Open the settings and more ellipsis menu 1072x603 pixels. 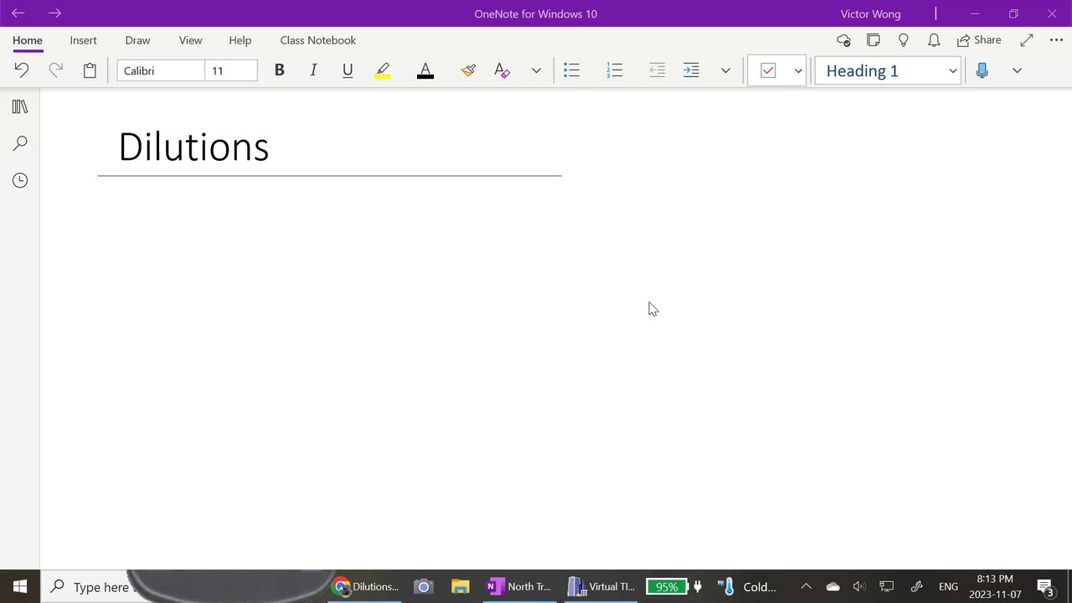coord(1056,40)
